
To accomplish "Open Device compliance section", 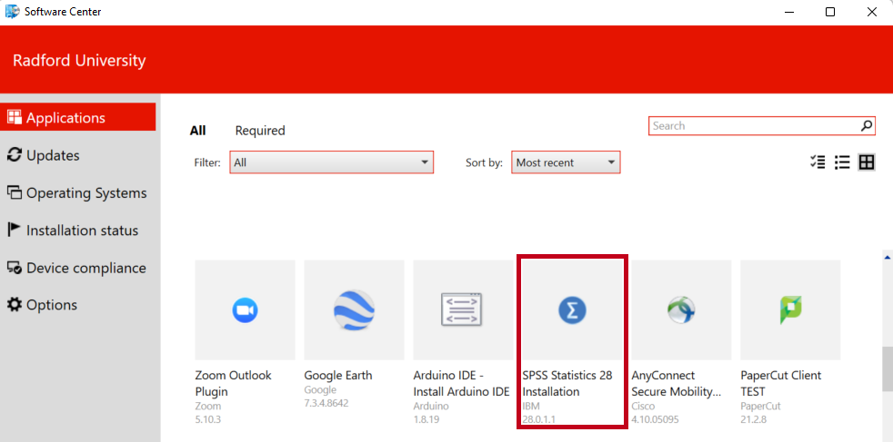I will [85, 268].
